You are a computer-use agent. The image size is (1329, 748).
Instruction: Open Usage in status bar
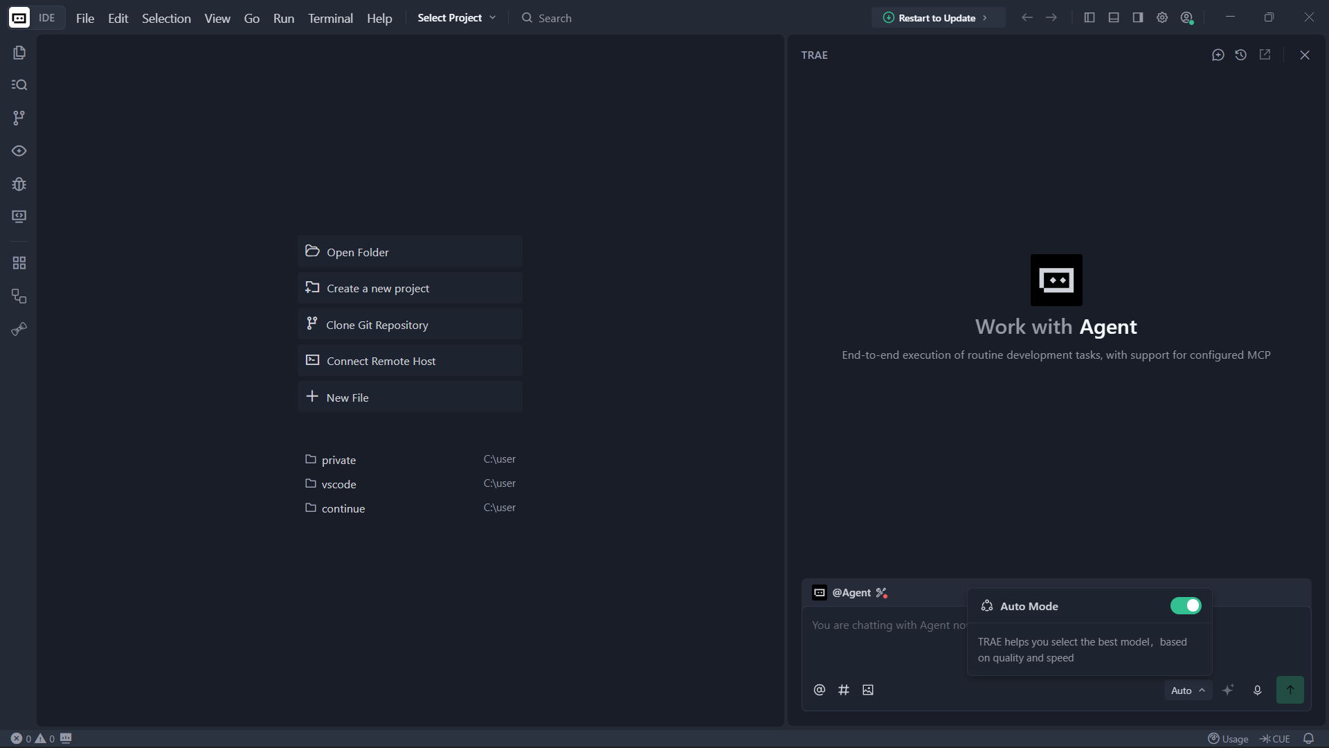(1228, 738)
